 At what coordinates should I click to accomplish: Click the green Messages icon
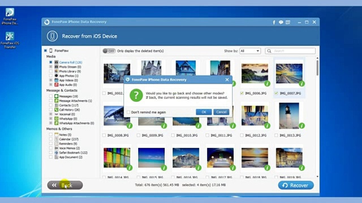point(56,96)
